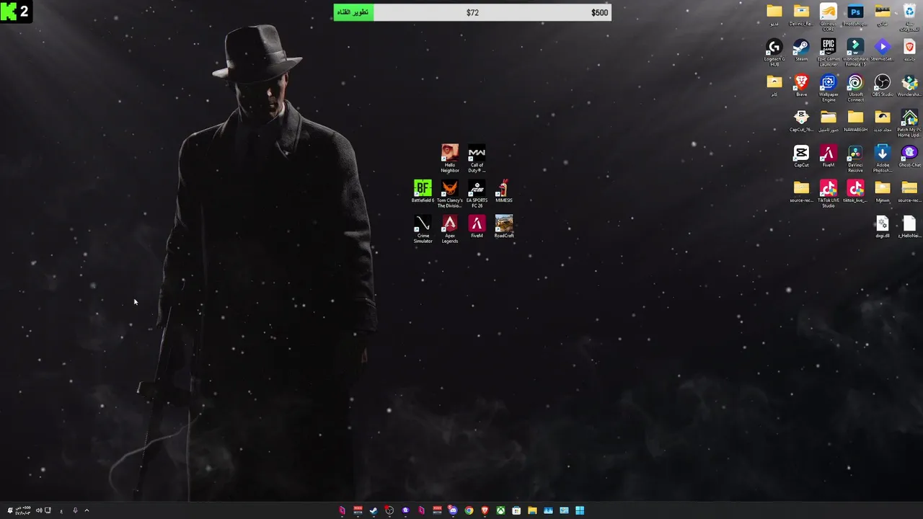Select the CapCut app shortcut
This screenshot has width=923, height=519.
801,156
